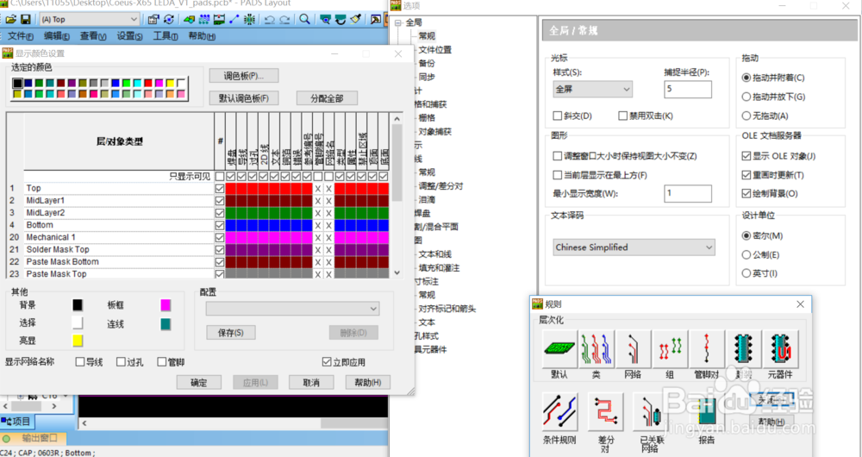Toggle 显示 OLE 对象(J) checkbox
Viewport: 862px width, 457px height.
tap(746, 156)
